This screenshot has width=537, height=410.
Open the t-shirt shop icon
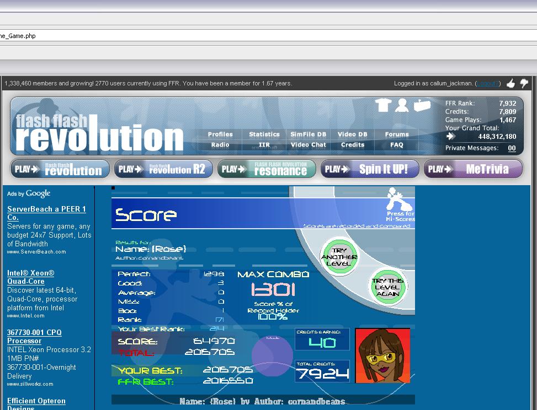[x=383, y=105]
